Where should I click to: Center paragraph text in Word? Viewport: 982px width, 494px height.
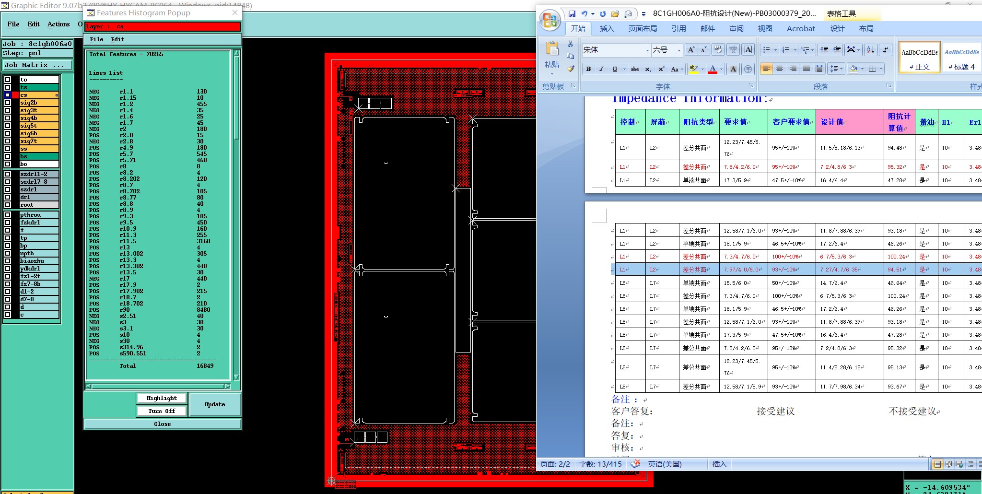(x=780, y=69)
